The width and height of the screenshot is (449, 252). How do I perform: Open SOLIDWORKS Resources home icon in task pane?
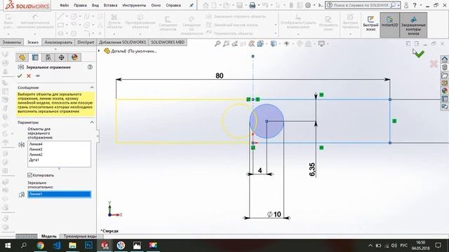point(444,59)
